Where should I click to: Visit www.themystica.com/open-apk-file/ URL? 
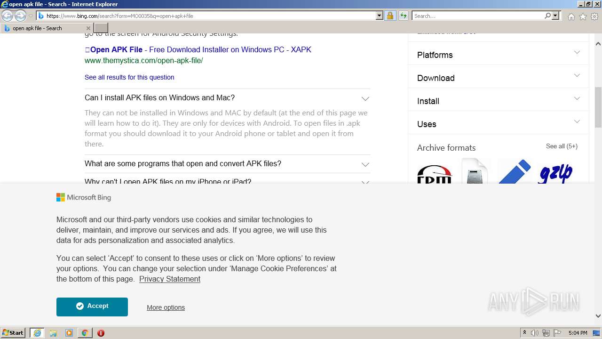click(x=144, y=61)
